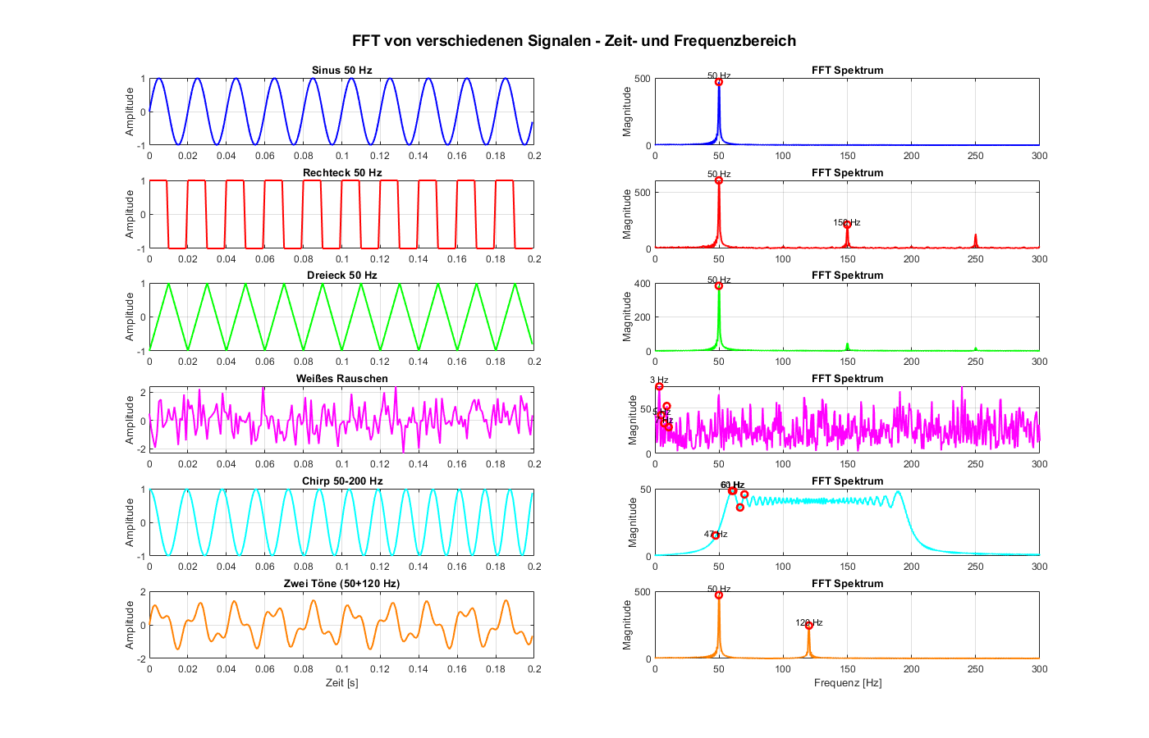Select the 120 Hz marker in the two-tone spectrum
Viewport: 1149px width, 738px height.
coord(808,626)
